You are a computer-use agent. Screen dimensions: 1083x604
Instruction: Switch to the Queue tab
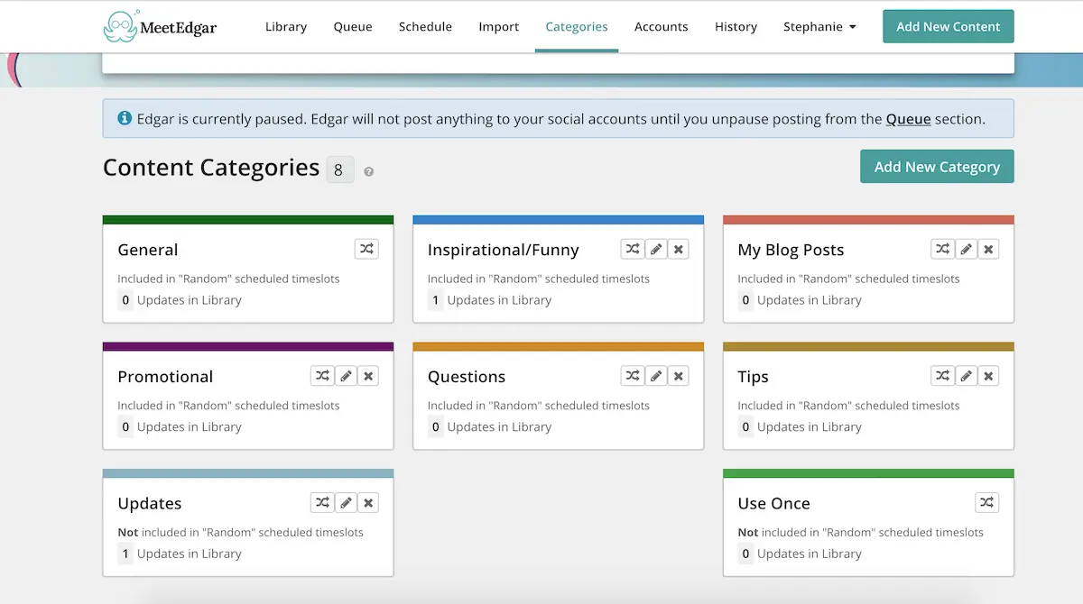point(352,27)
